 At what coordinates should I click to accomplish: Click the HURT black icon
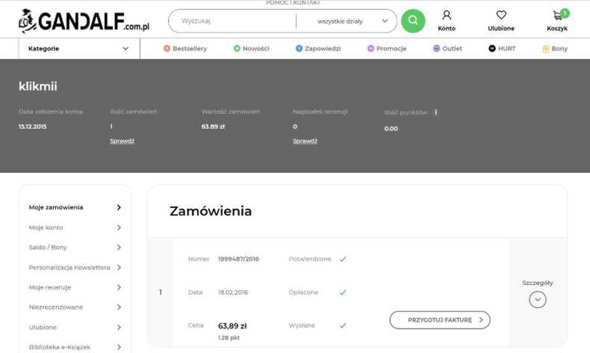point(492,48)
